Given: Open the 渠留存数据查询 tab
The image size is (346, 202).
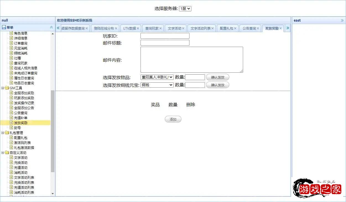Looking at the screenshot, I should (73, 28).
